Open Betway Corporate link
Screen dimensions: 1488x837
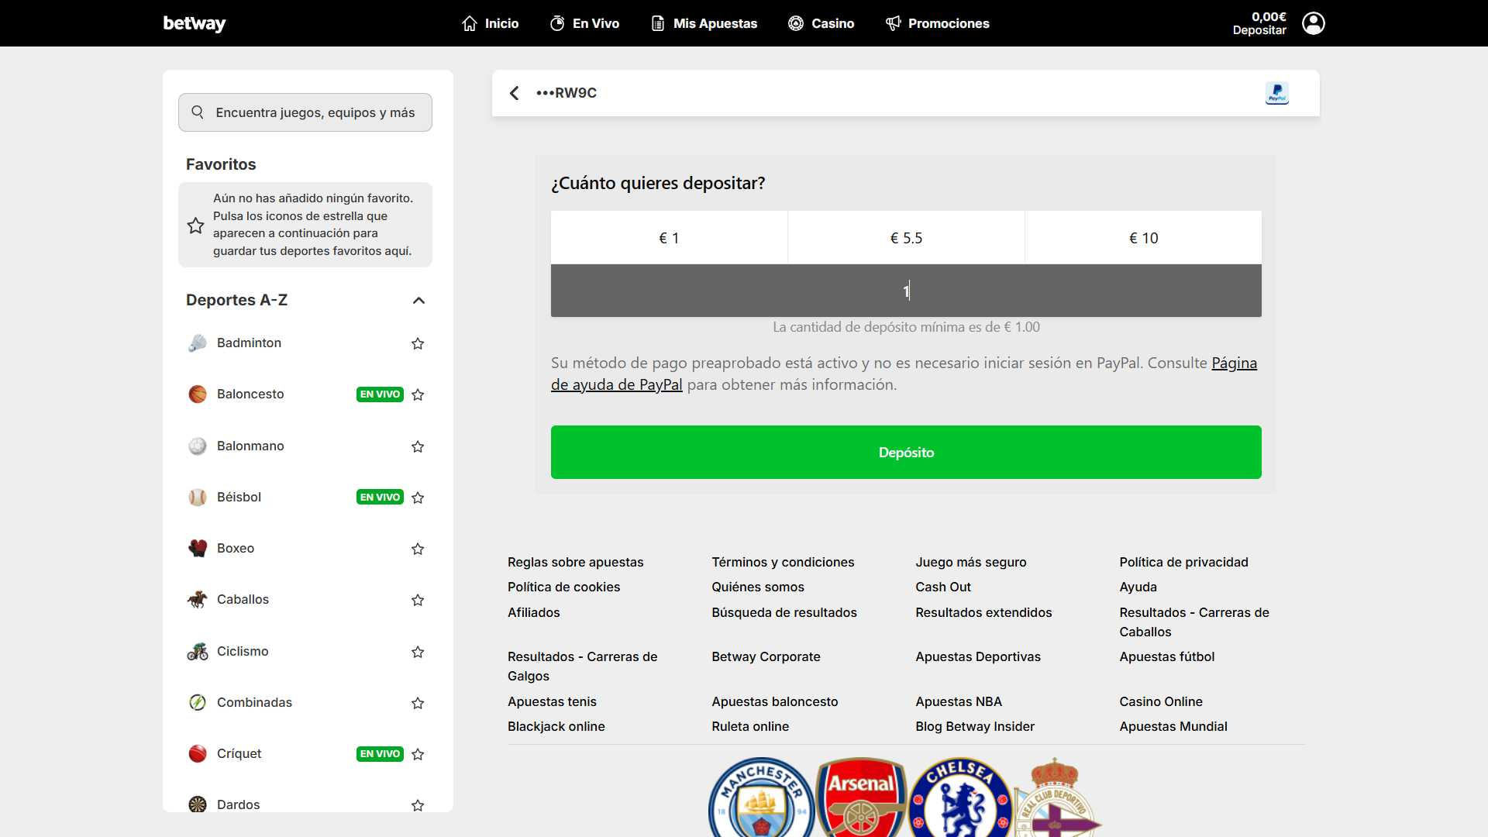pyautogui.click(x=766, y=656)
